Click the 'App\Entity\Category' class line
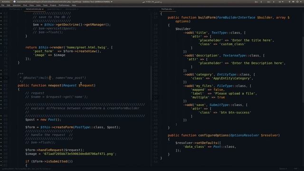The height and width of the screenshot is (171, 304). pos(222,78)
